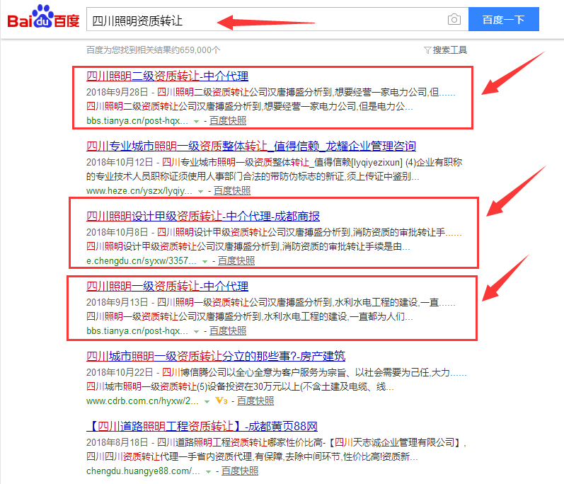Click URL e.chengdu.cn/syxw/3357...
564x484 pixels.
(x=142, y=260)
